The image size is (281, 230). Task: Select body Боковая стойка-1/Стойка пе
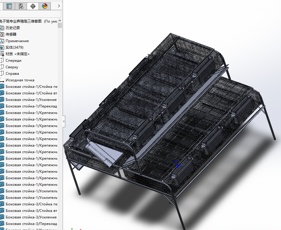(31, 87)
